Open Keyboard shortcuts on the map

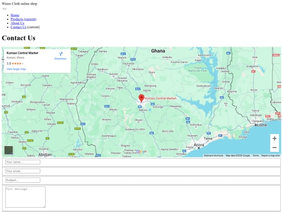pyautogui.click(x=213, y=155)
